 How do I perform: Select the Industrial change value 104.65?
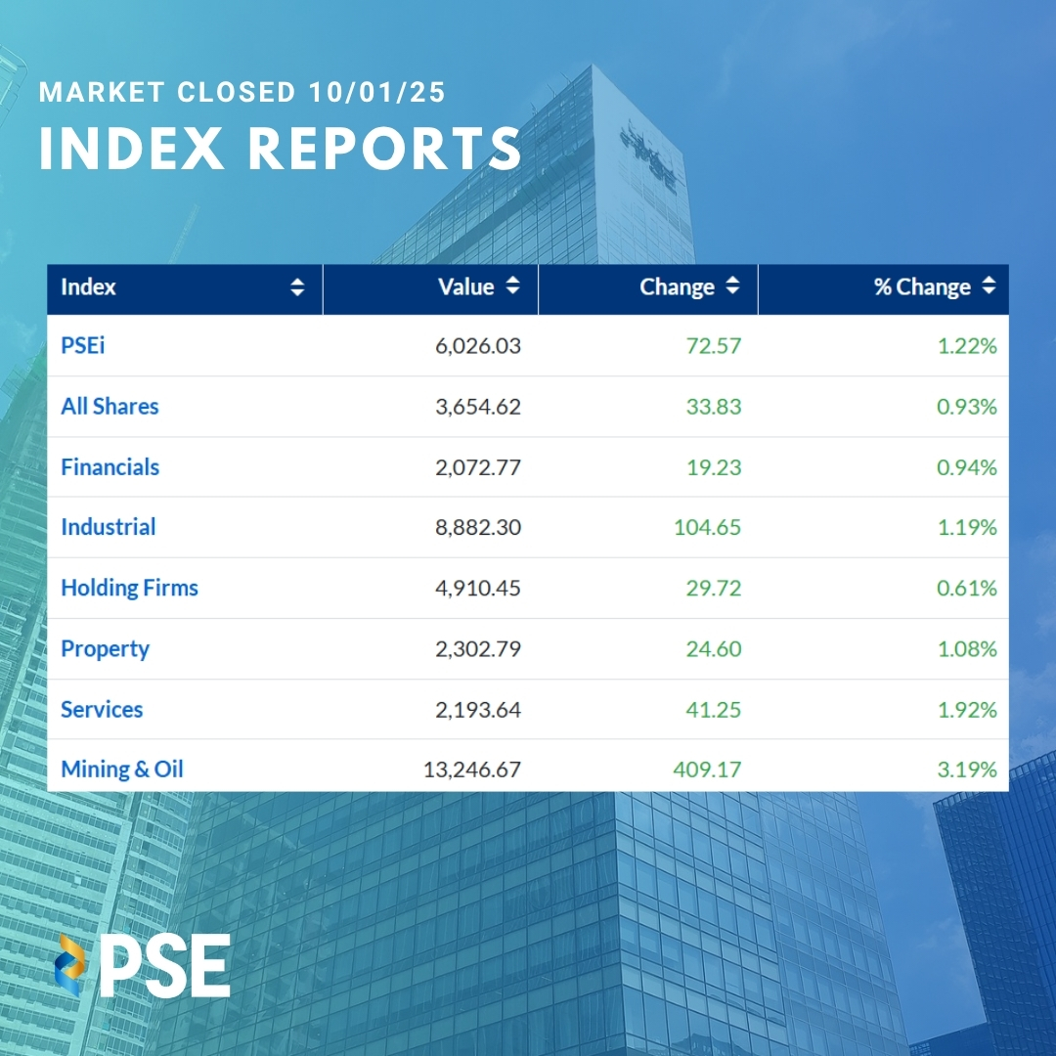tap(707, 527)
